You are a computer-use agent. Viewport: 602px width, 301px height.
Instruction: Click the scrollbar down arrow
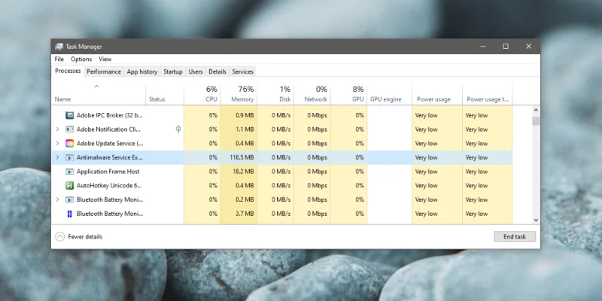[x=536, y=220]
